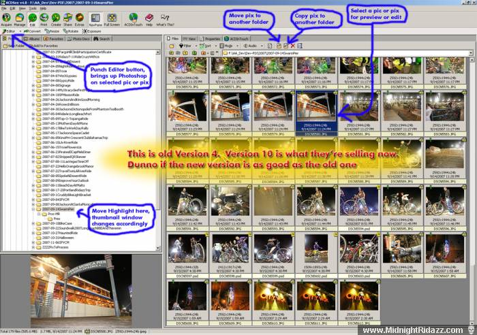Click the Add to Favorites button

pos(44,46)
